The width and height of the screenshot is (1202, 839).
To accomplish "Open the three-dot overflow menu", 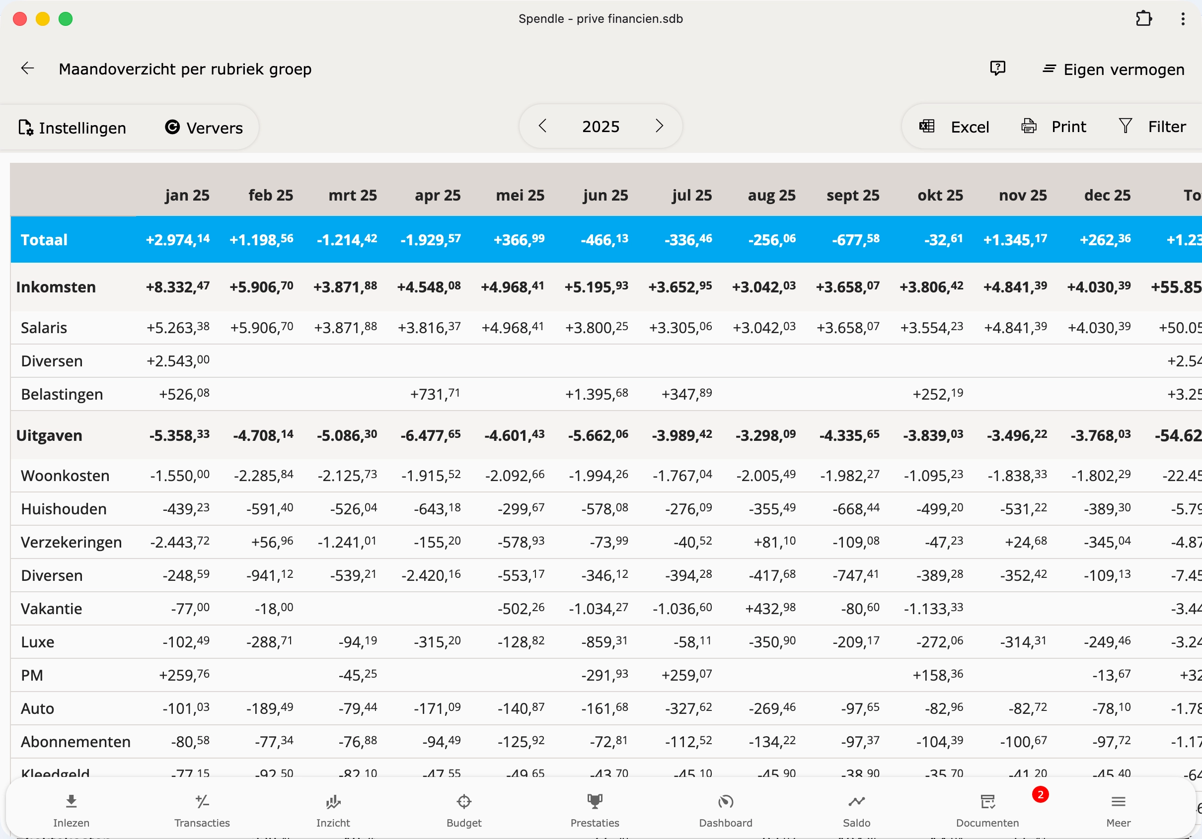I will pos(1183,19).
